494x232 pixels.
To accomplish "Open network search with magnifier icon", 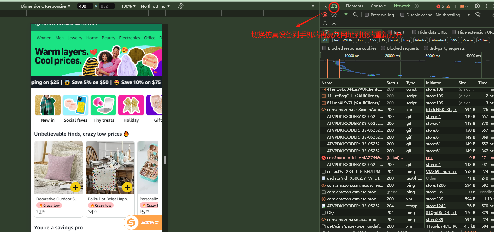I will 355,15.
